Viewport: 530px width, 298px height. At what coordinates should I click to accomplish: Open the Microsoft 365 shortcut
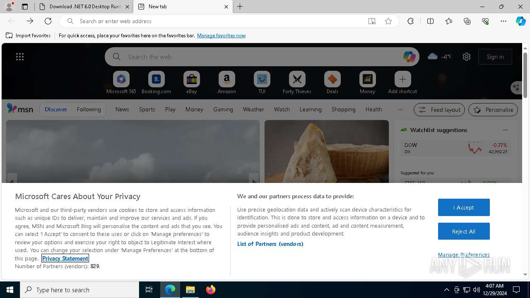click(121, 83)
